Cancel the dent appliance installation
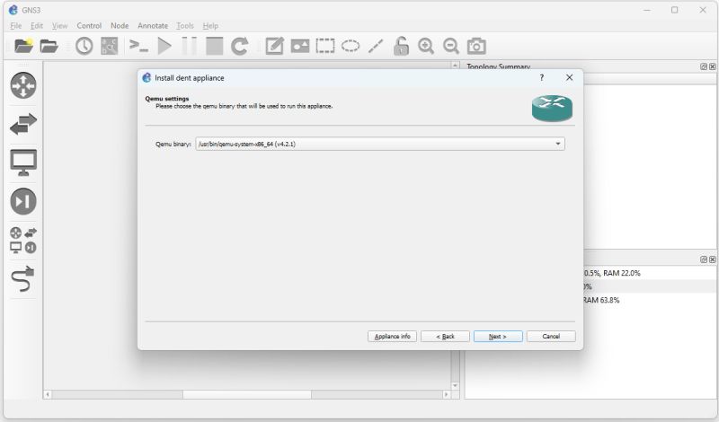 coord(551,337)
